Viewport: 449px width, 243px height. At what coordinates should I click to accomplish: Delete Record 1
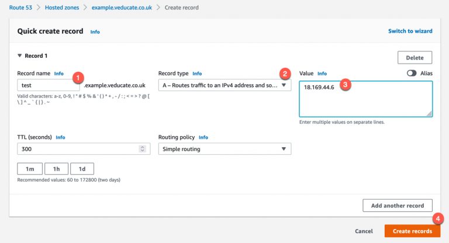click(415, 57)
